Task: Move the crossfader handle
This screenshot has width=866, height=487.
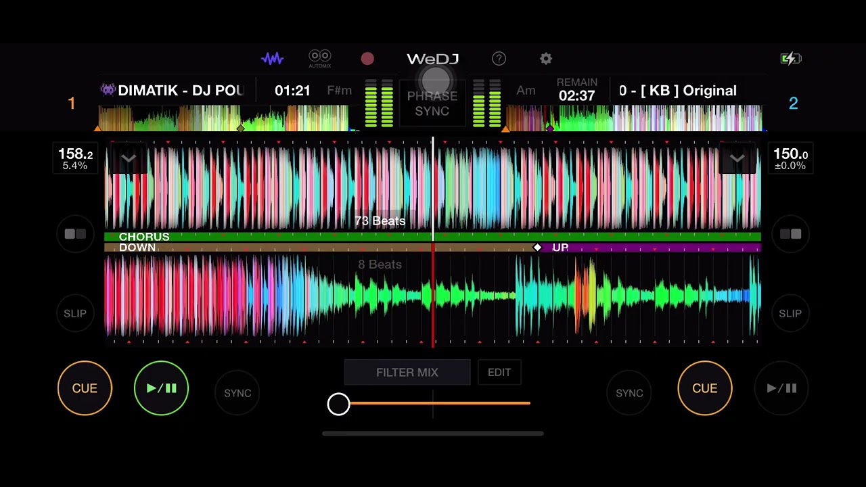Action: pyautogui.click(x=339, y=404)
